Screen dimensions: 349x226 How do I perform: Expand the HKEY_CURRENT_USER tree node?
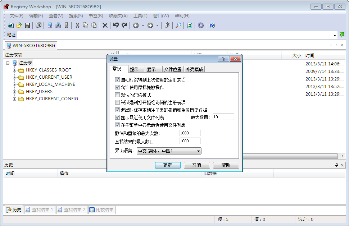pyautogui.click(x=15, y=77)
